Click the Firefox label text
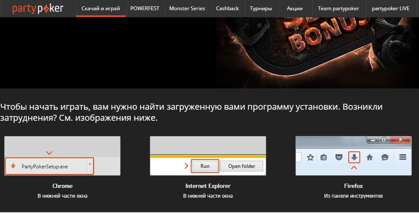 click(x=353, y=186)
